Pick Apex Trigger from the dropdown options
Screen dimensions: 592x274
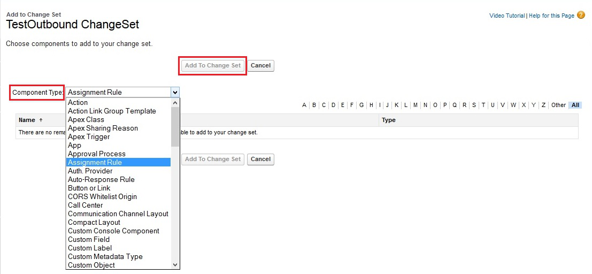89,136
